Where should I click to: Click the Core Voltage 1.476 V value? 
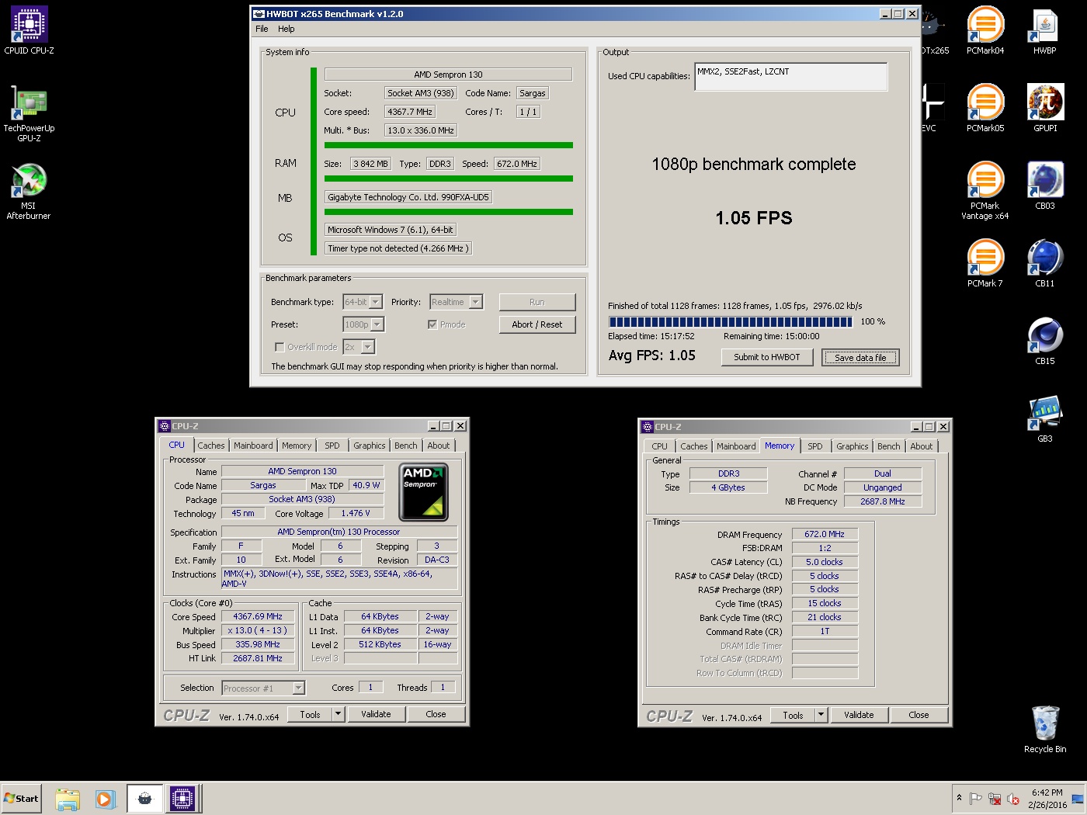coord(355,513)
